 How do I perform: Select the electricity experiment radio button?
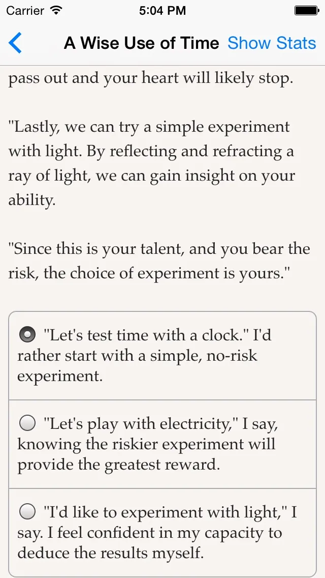pos(27,423)
